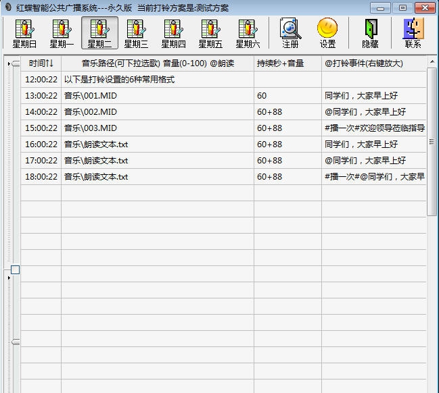Click 60+88 in the 14:00:22 row
Screen dimensions: 439x393
coord(287,112)
